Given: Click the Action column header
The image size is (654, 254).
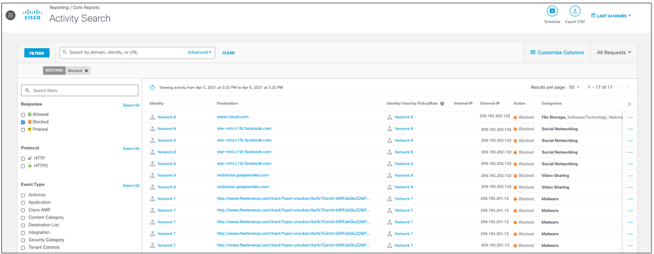Looking at the screenshot, I should click(x=519, y=103).
